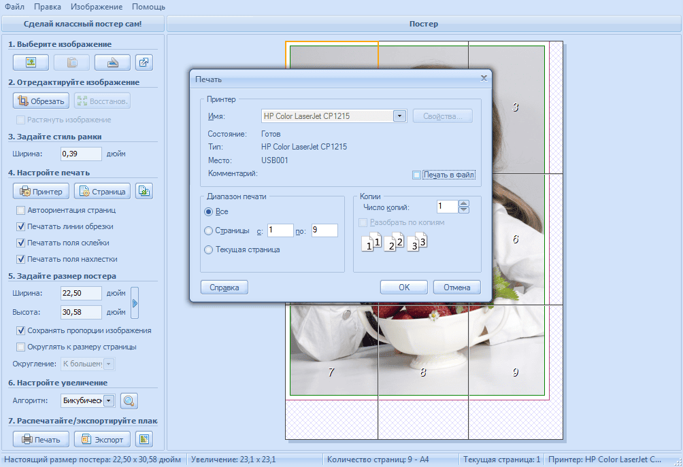Screen dimensions: 683x467
Task: Check Печать в файл in print dialog
Action: [x=416, y=175]
